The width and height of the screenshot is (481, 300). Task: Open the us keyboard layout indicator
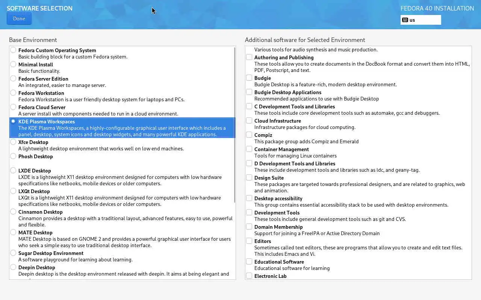coord(420,20)
